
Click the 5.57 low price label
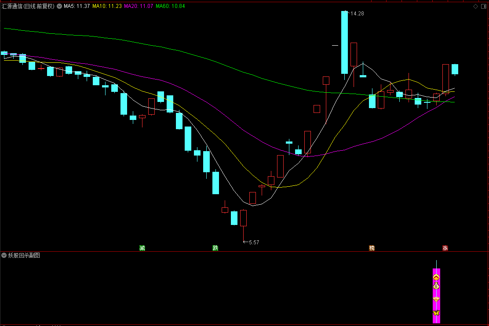pos(254,242)
